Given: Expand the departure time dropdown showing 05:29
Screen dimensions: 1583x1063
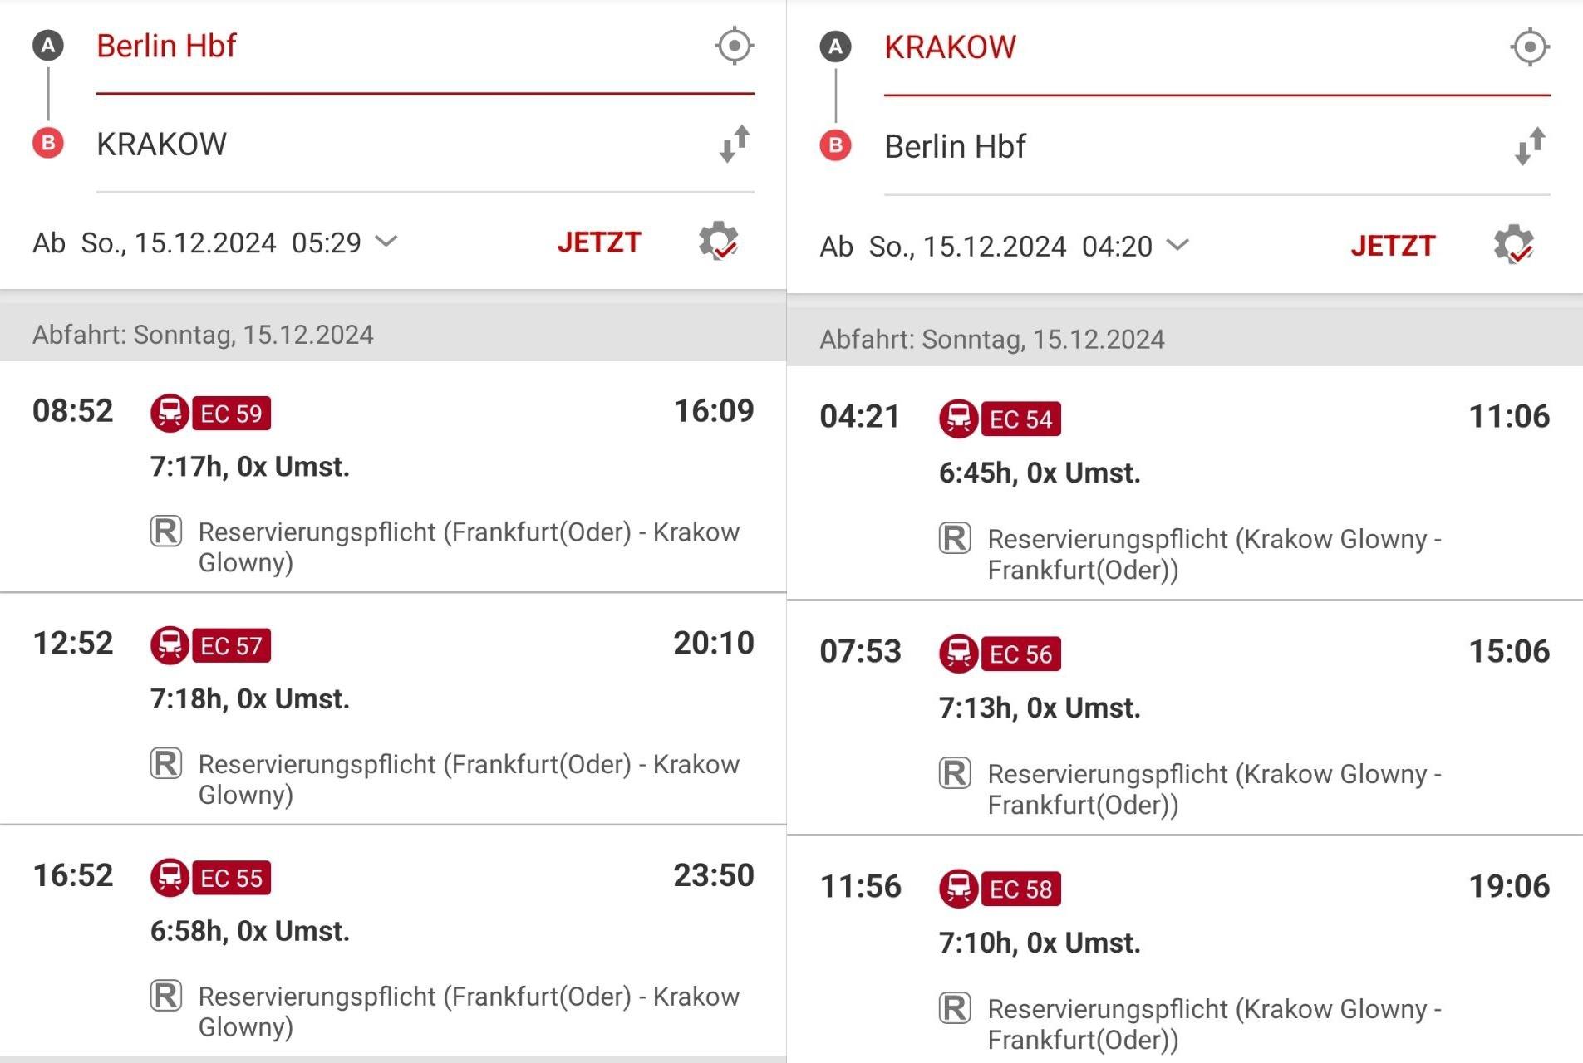Looking at the screenshot, I should (x=386, y=242).
